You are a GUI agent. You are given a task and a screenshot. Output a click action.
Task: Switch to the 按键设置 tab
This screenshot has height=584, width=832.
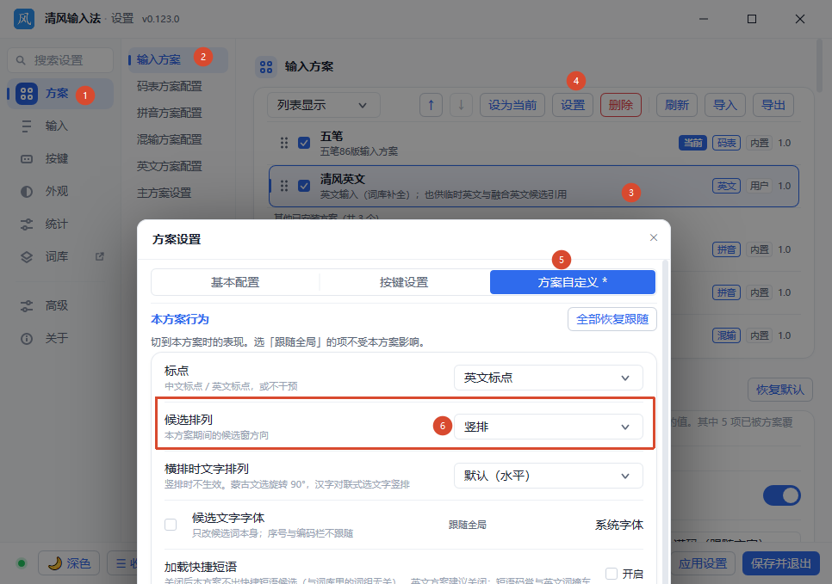coord(404,282)
